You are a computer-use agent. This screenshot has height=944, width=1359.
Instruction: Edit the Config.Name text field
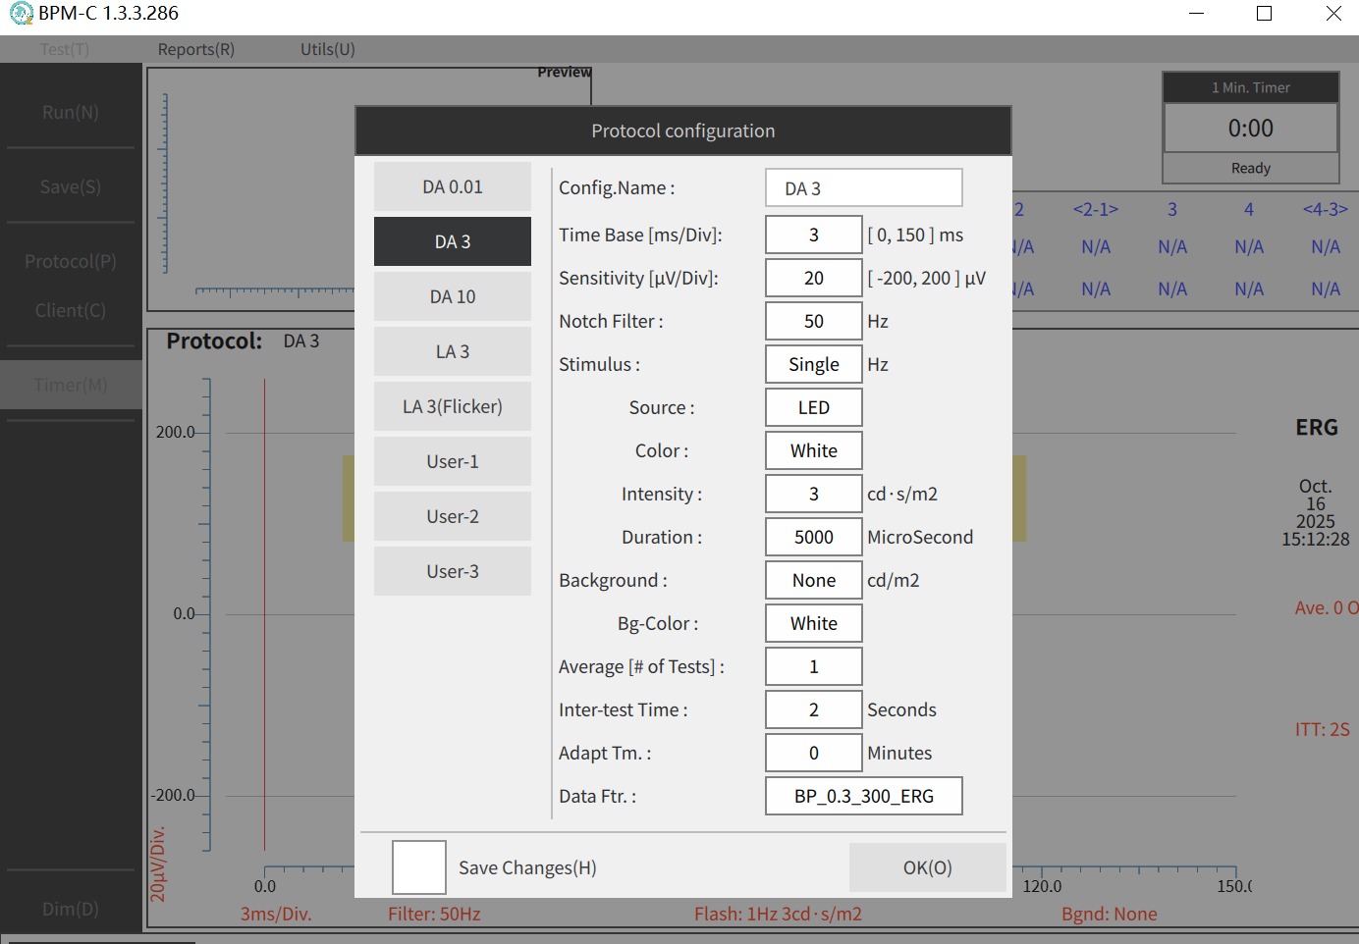(863, 187)
